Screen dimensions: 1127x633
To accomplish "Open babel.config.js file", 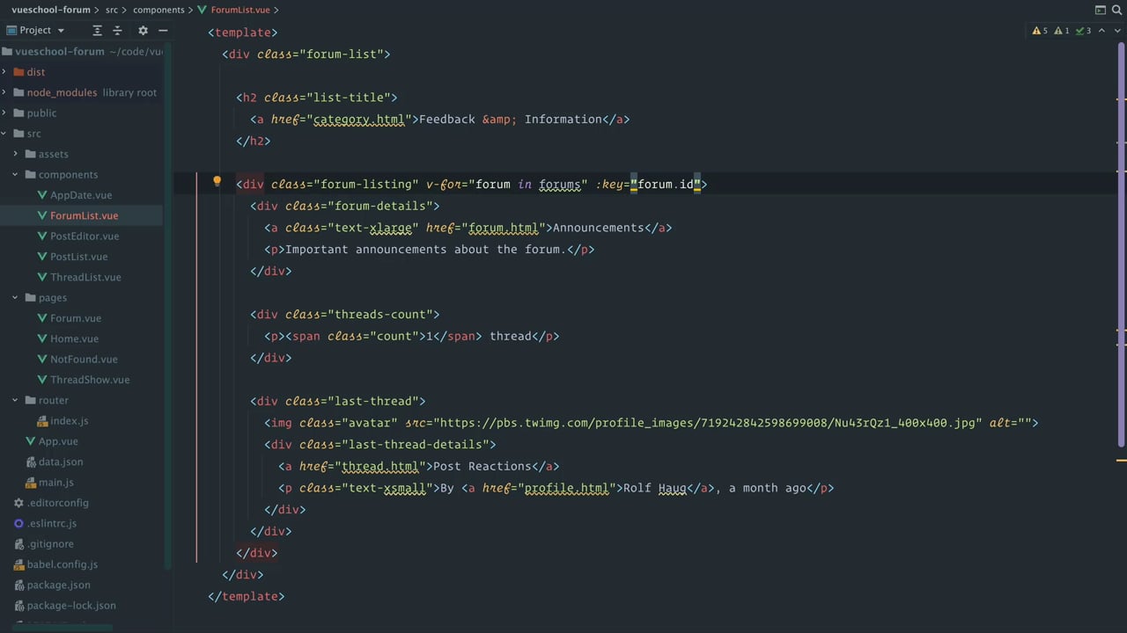I will [x=62, y=564].
